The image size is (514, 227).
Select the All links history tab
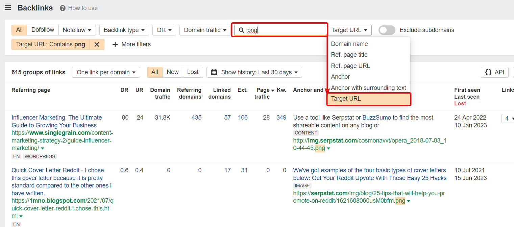click(155, 72)
